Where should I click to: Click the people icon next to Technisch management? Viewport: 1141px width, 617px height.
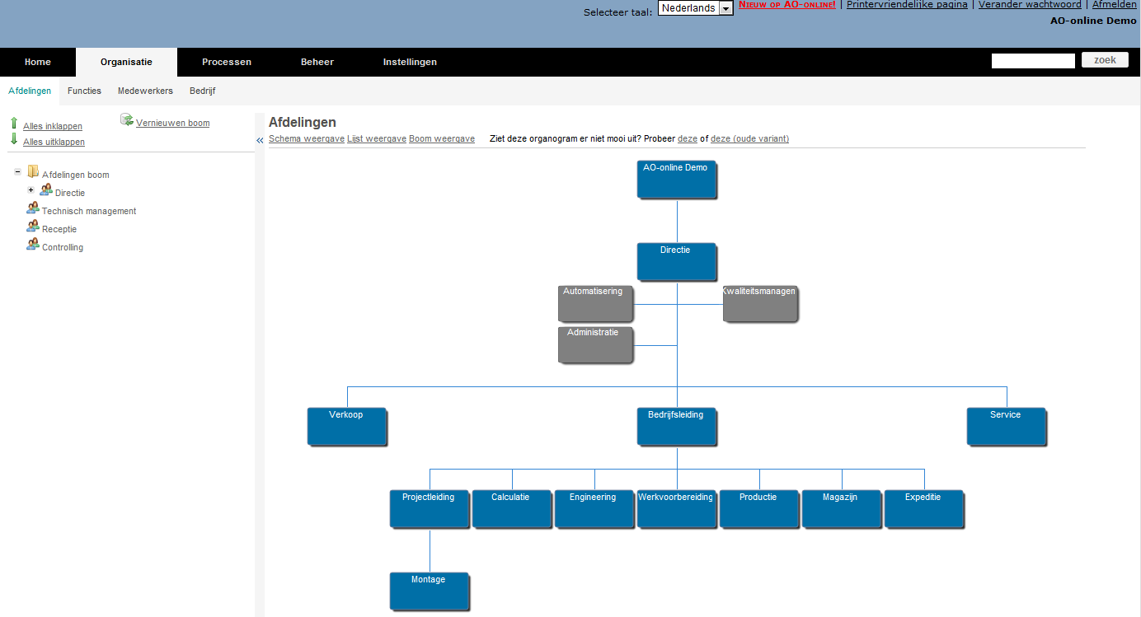coord(33,208)
